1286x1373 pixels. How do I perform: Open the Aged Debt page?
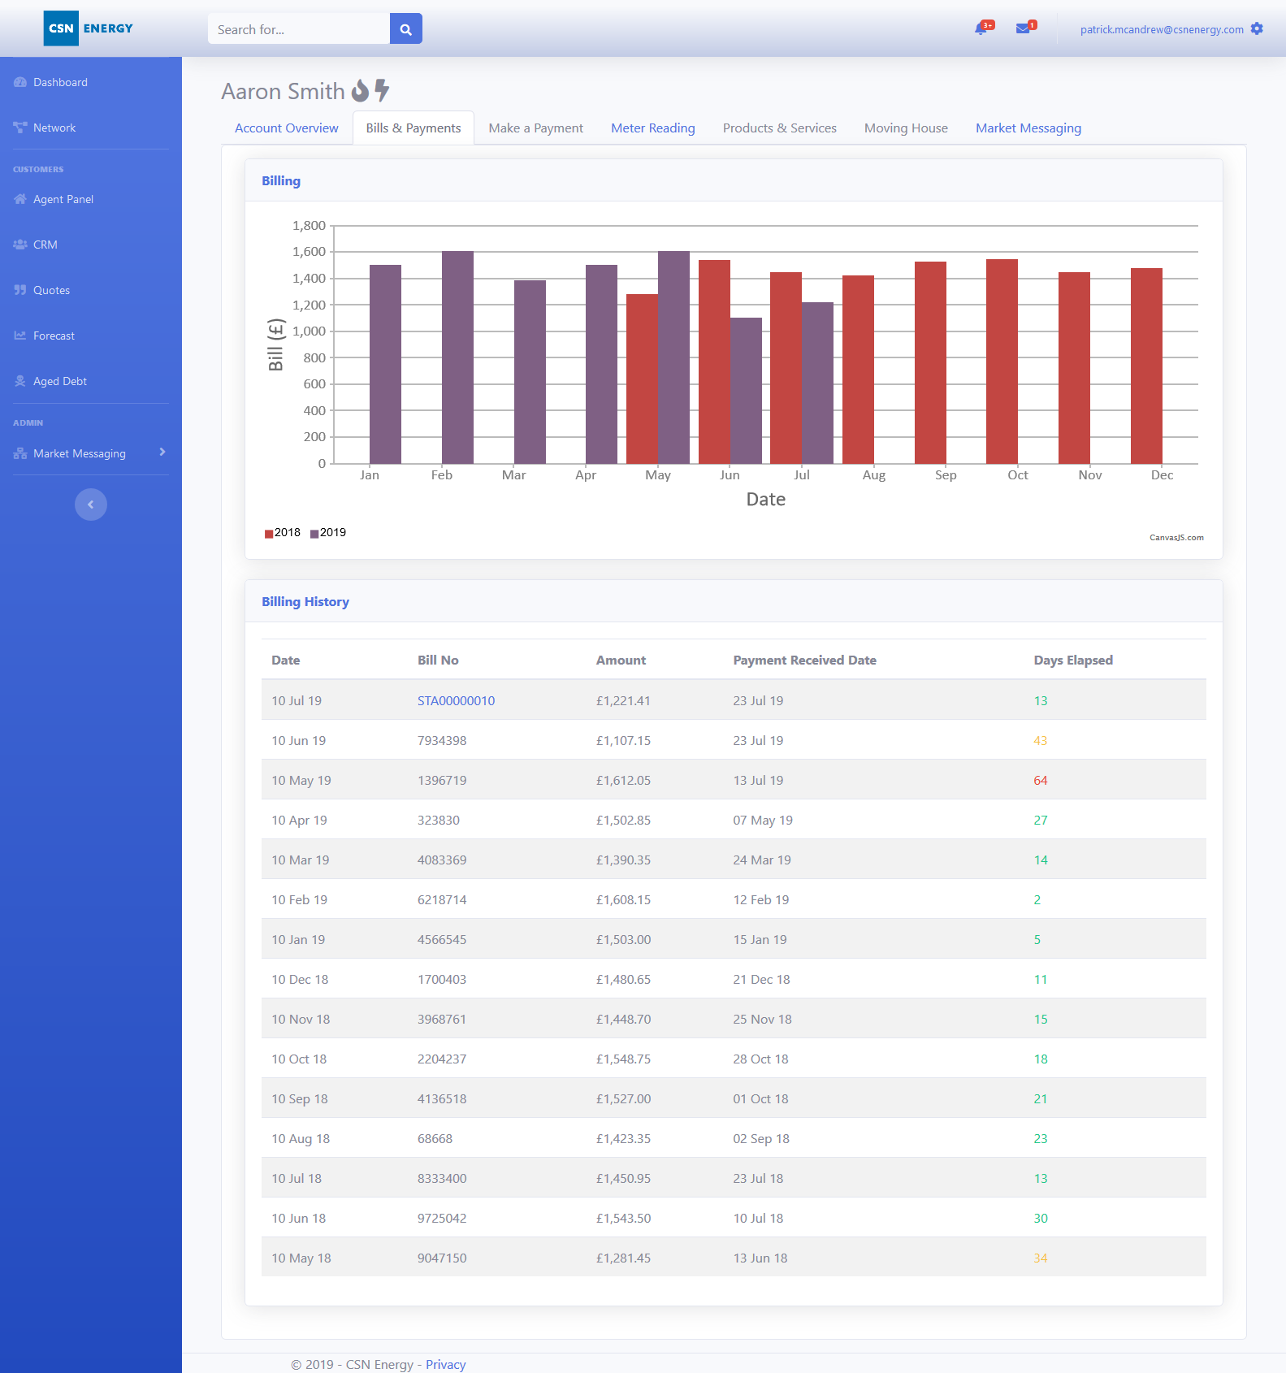[59, 381]
